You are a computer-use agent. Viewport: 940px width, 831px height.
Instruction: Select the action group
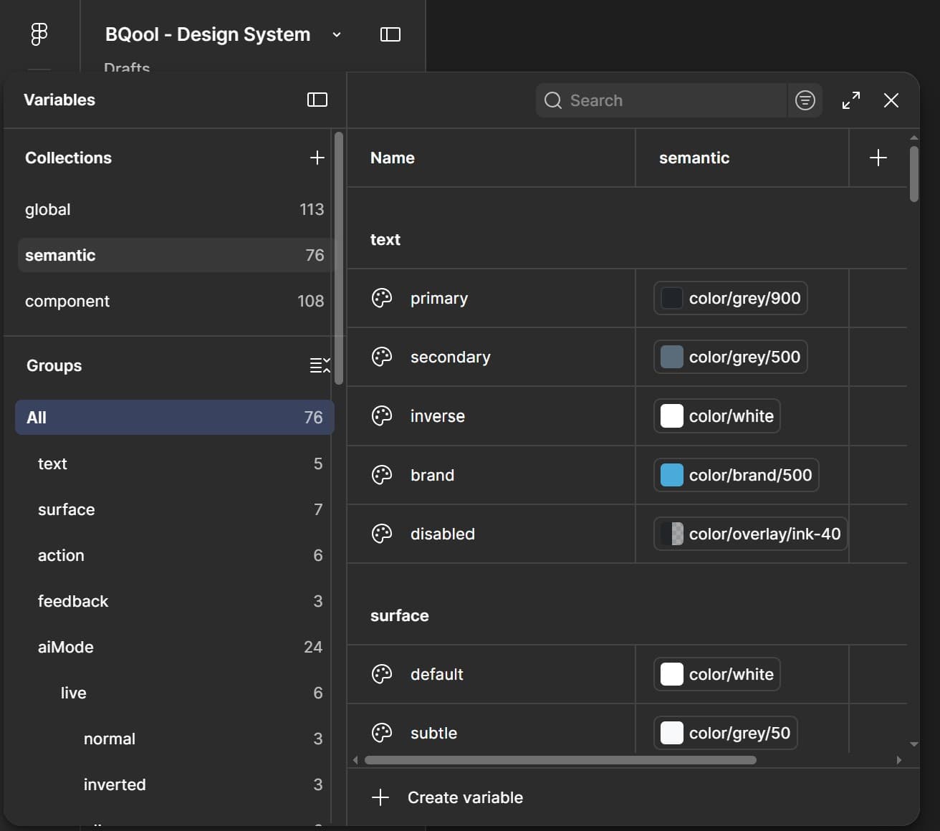175,555
